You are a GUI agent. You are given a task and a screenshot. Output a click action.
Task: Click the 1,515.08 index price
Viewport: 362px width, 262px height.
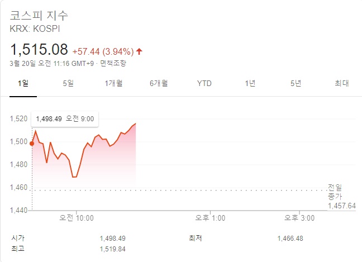tap(39, 50)
